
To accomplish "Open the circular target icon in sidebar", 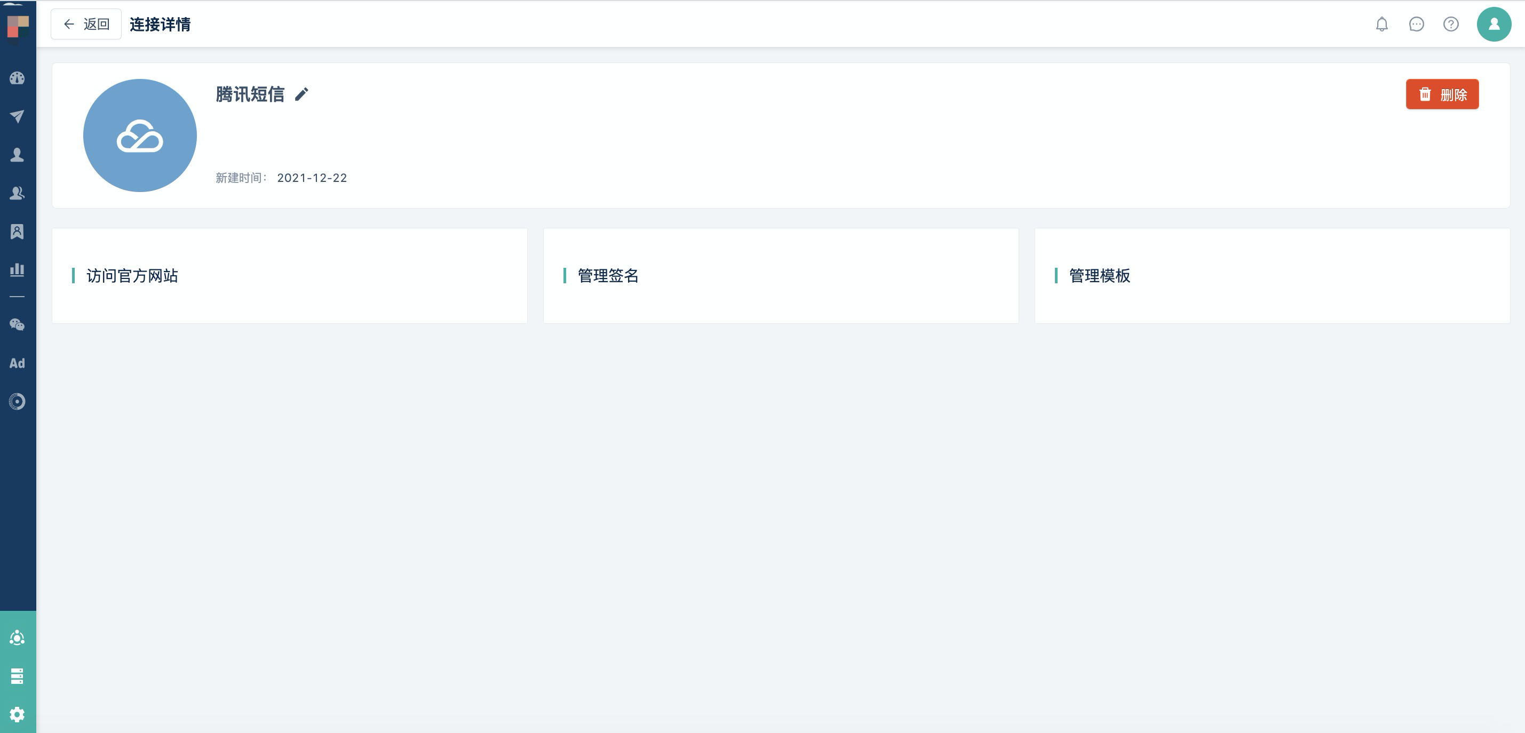I will coord(17,401).
